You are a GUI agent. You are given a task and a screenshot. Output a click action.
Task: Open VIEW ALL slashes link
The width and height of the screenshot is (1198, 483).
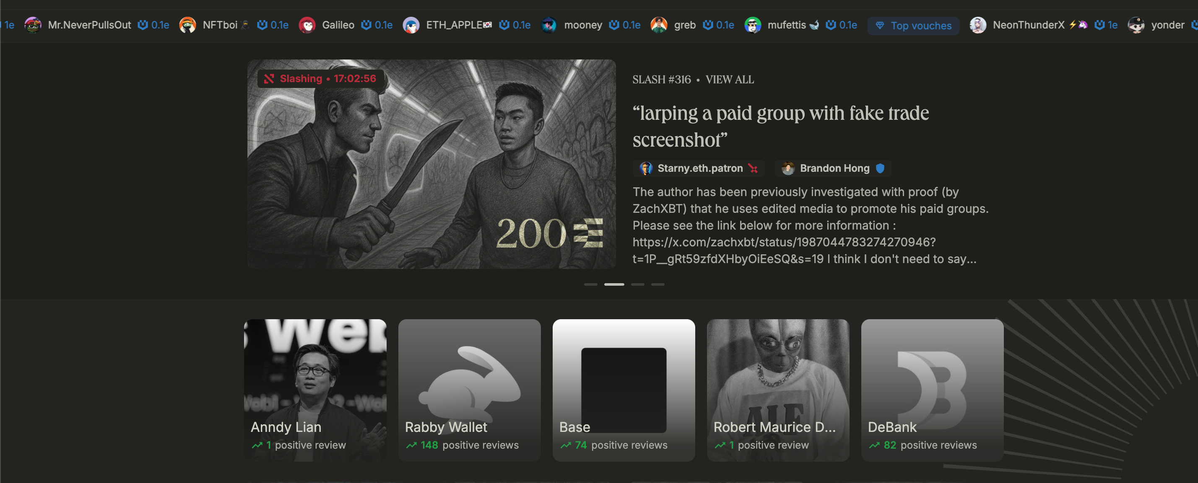(729, 80)
